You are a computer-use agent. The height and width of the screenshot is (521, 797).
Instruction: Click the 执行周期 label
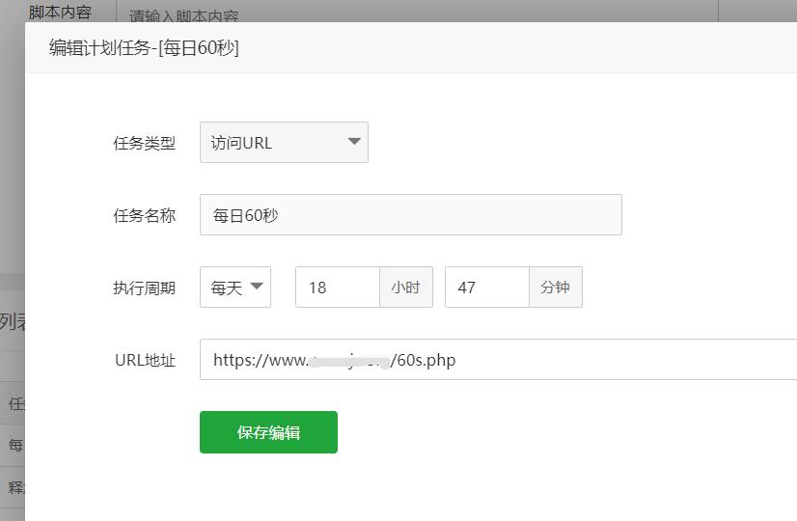(145, 288)
